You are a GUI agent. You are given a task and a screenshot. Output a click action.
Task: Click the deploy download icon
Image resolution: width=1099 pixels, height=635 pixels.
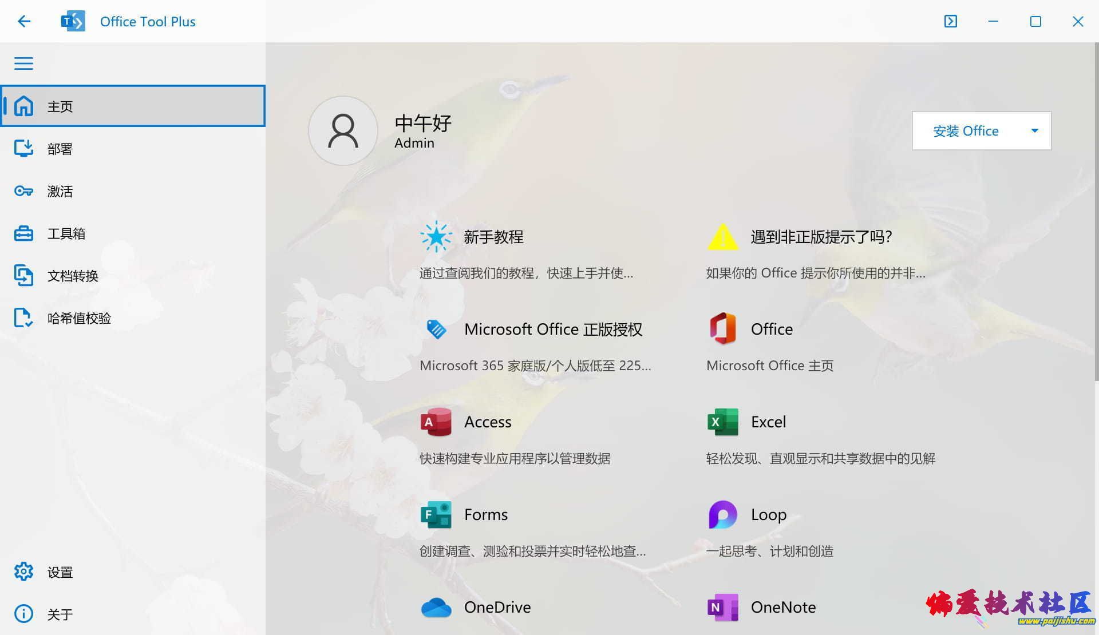click(x=23, y=149)
